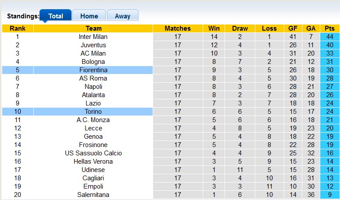This screenshot has height=200, width=340.
Task: Click Inter Milan's 44 points cell
Action: (x=329, y=37)
